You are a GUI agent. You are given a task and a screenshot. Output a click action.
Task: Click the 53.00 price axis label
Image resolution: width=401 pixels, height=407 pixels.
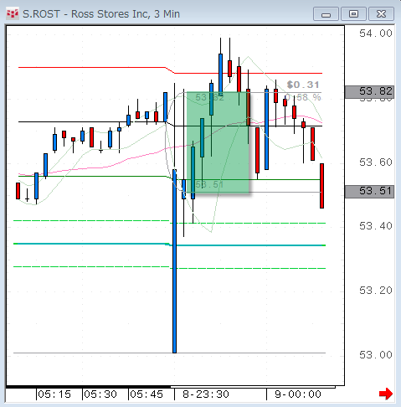(x=376, y=355)
